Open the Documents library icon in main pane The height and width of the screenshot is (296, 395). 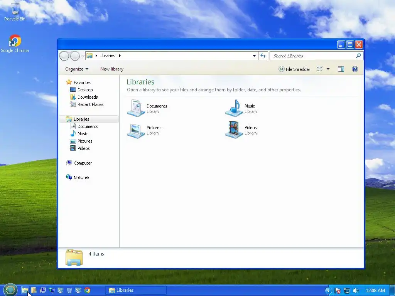click(x=136, y=108)
